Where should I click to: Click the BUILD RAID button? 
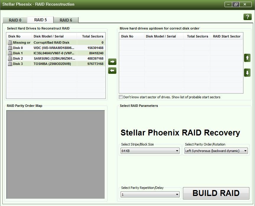[x=216, y=193]
